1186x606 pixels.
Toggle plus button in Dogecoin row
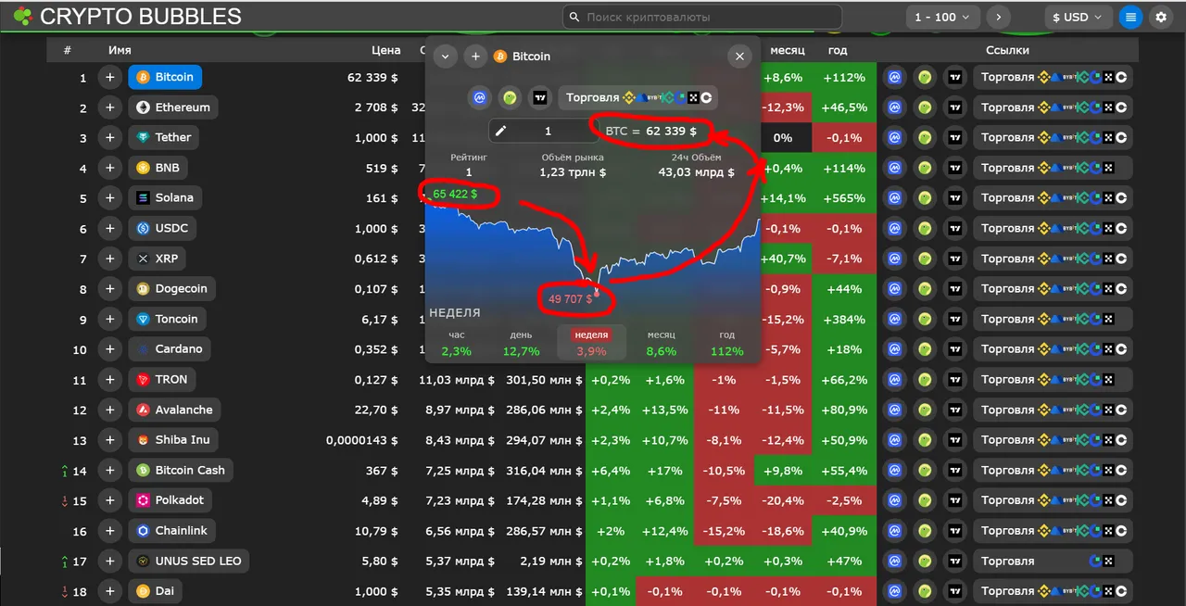coord(110,289)
